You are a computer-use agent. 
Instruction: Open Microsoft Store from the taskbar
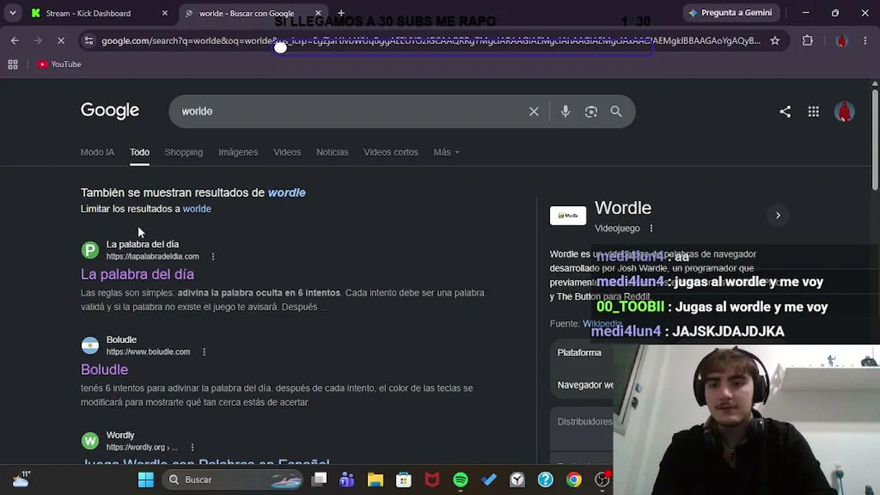(404, 479)
